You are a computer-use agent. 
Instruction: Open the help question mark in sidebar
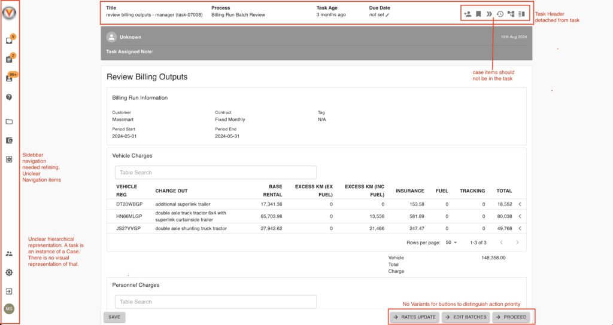[9, 97]
